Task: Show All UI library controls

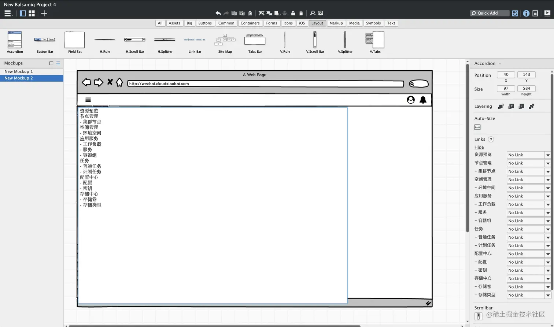Action: coord(160,23)
